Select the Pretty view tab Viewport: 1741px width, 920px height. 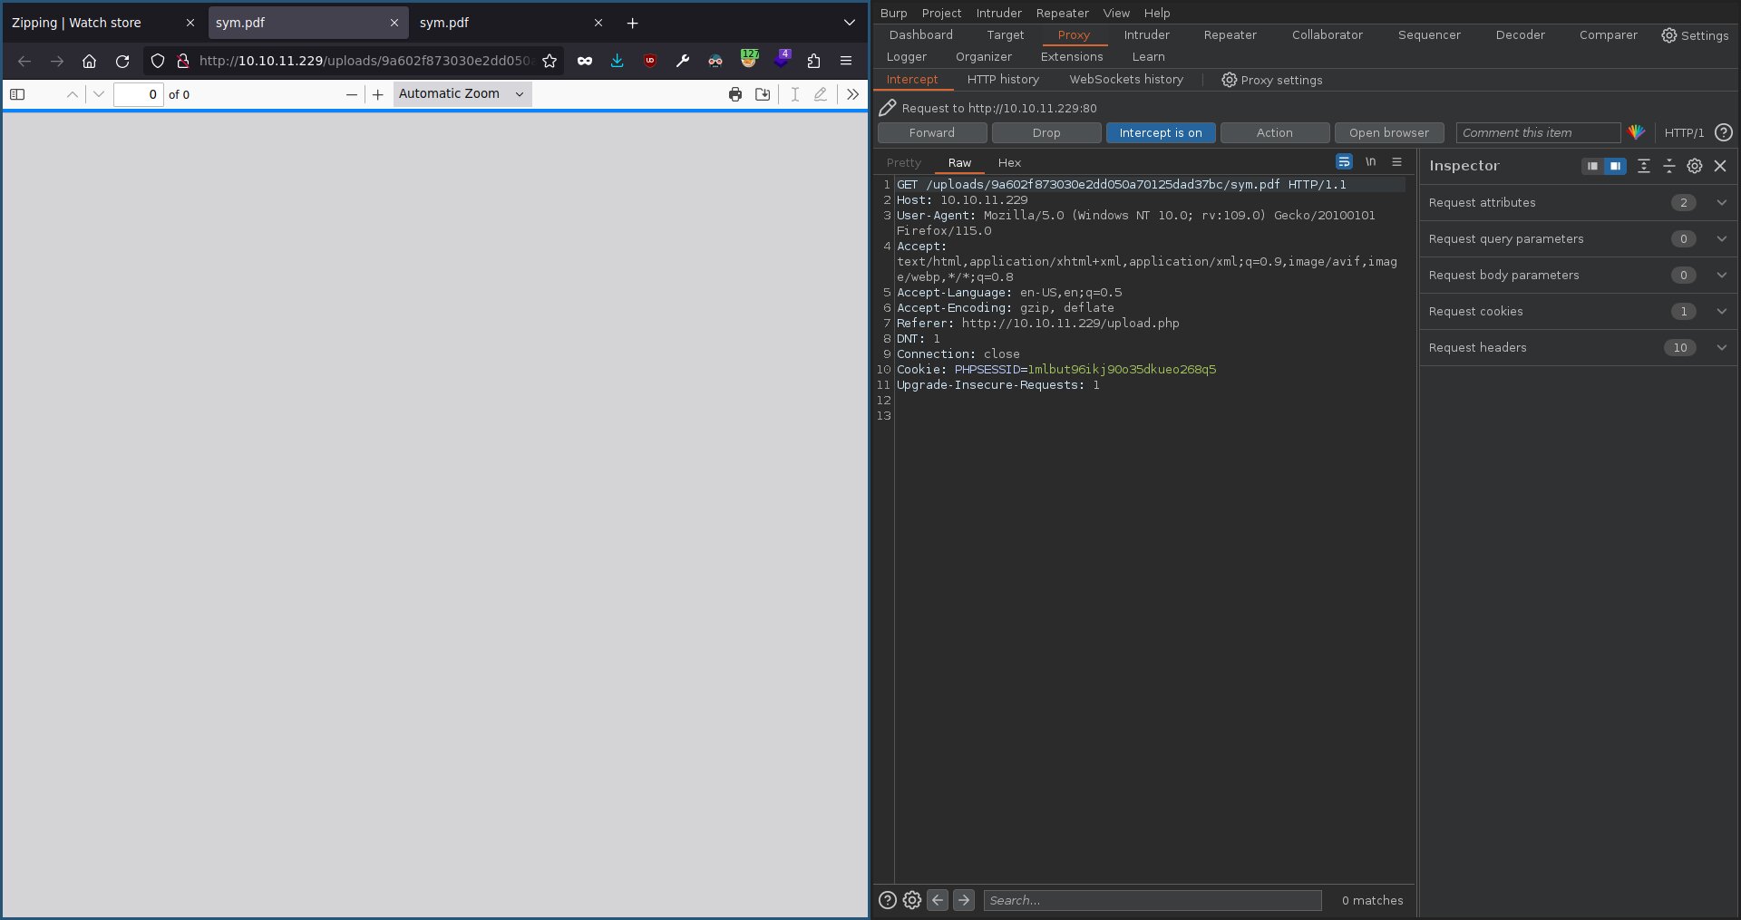(904, 163)
